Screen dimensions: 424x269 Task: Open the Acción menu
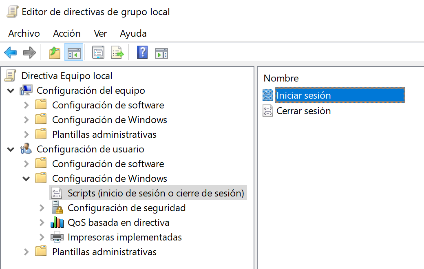tap(66, 33)
